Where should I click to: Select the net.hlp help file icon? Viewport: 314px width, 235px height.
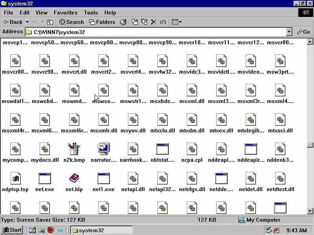74,178
